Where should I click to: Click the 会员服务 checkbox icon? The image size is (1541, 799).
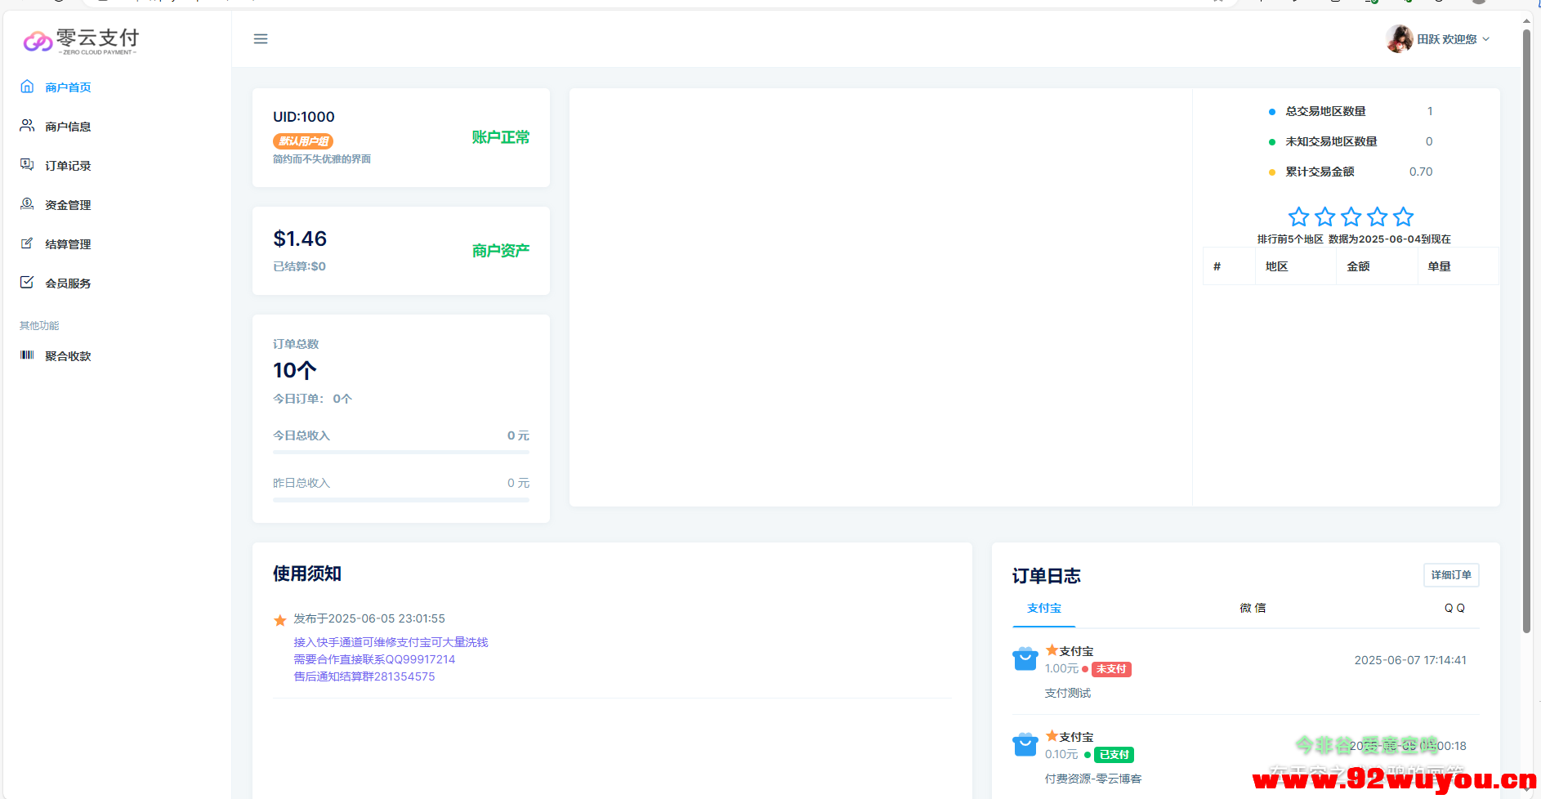(x=27, y=283)
